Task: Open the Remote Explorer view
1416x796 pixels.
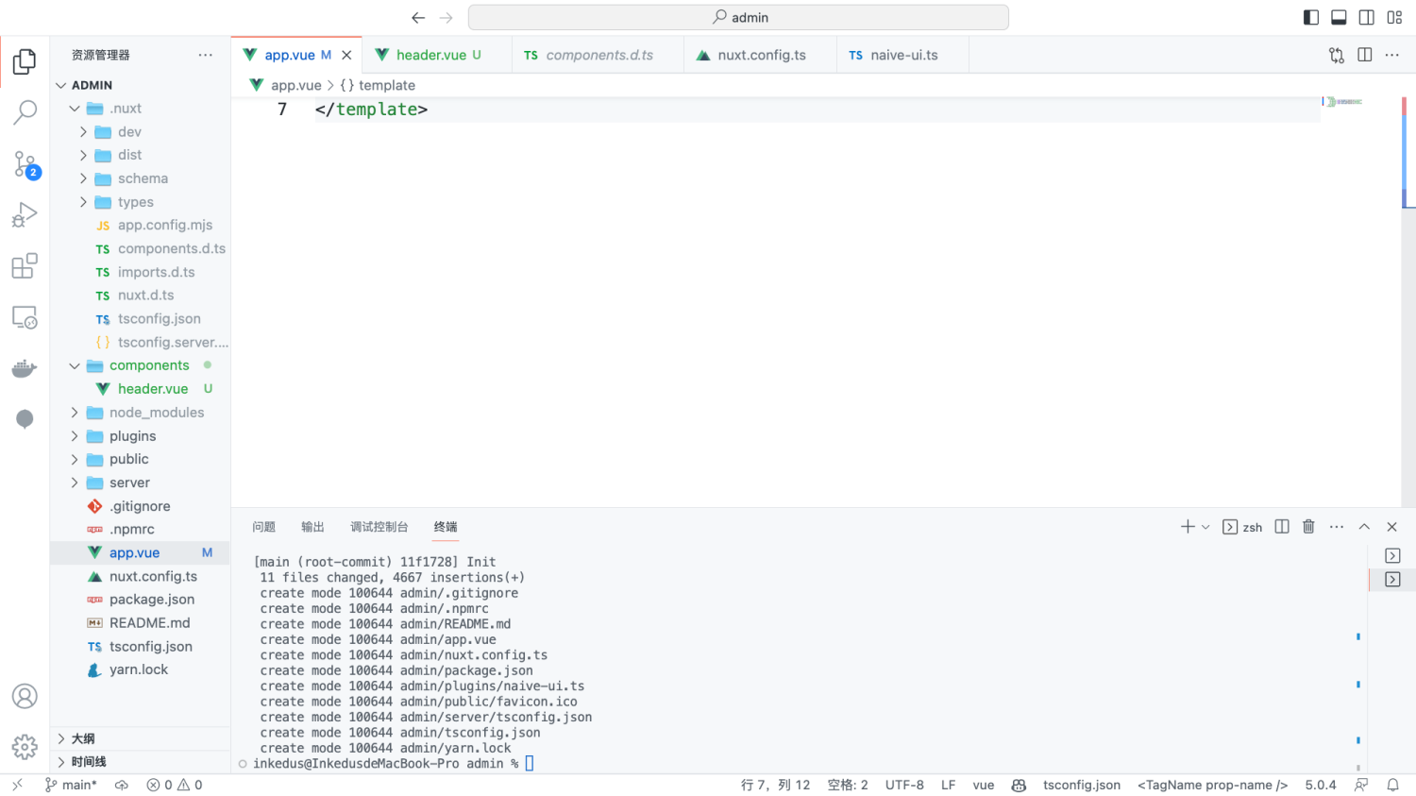Action: (x=25, y=317)
